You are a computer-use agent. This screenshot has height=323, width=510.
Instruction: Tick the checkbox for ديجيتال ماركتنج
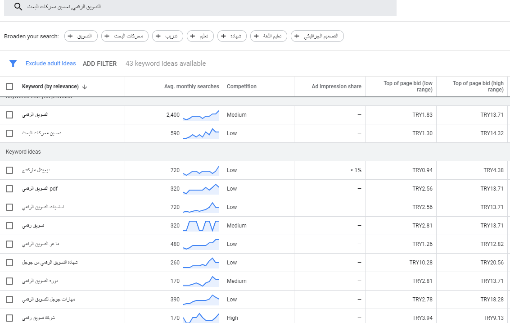9,170
